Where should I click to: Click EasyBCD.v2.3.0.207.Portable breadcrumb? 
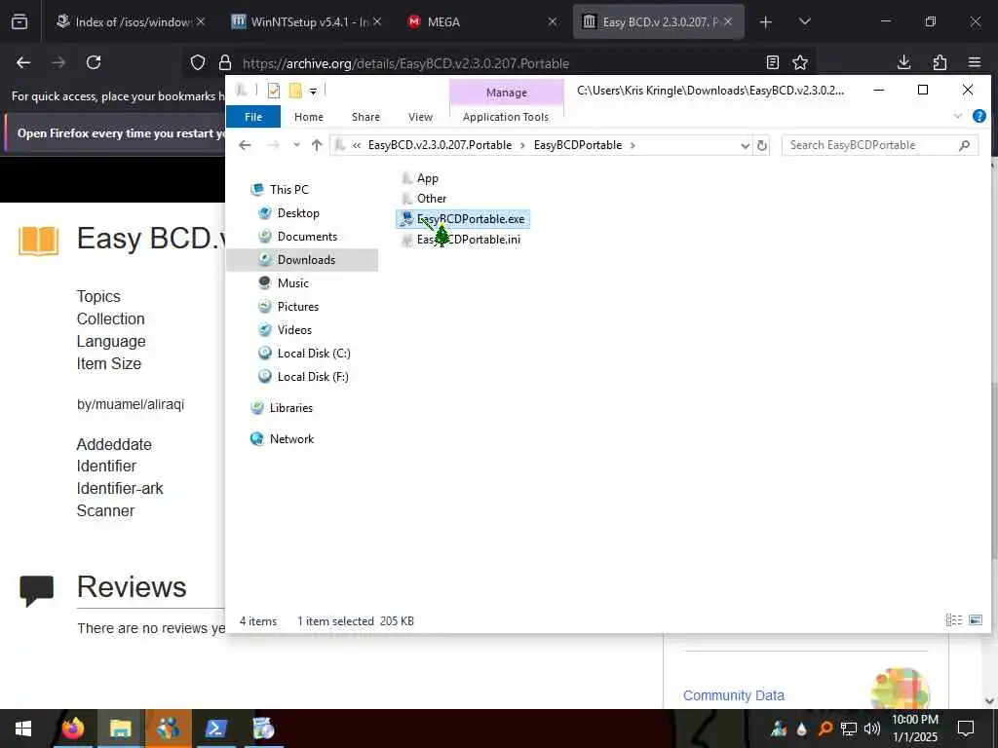click(x=440, y=146)
